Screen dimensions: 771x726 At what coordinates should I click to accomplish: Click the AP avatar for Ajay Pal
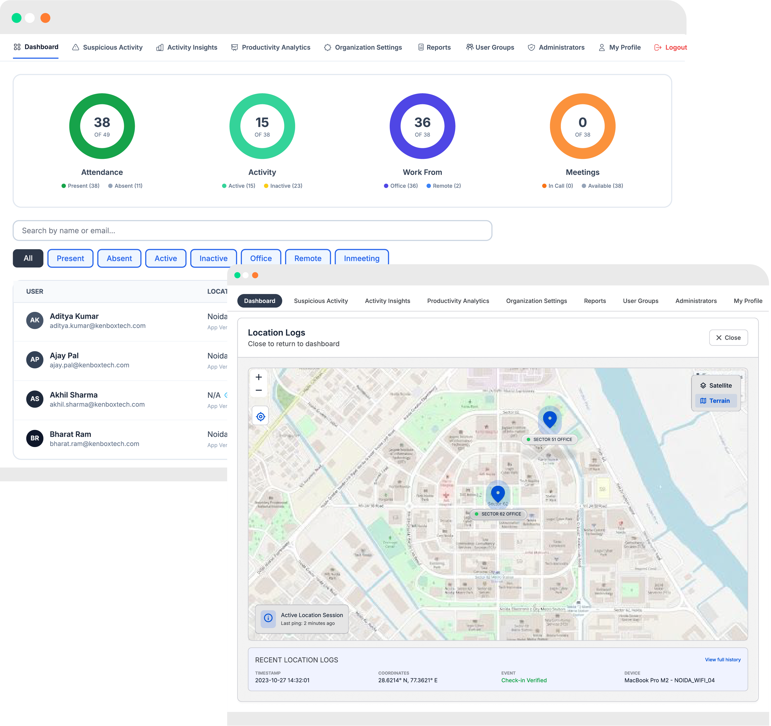35,360
